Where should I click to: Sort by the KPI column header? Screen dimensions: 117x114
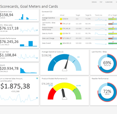pyautogui.click(x=43, y=15)
